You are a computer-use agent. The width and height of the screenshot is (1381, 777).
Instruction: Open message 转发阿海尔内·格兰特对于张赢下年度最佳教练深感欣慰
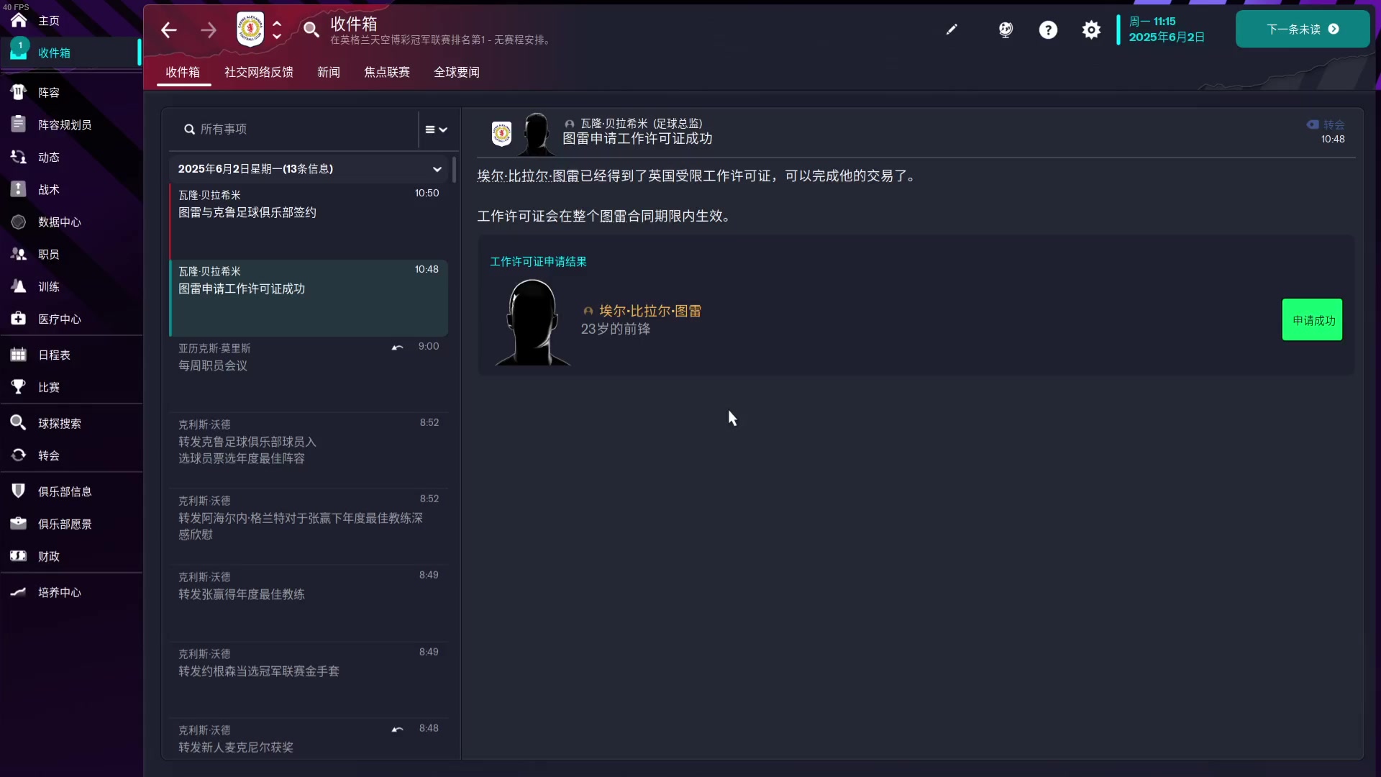pyautogui.click(x=309, y=527)
